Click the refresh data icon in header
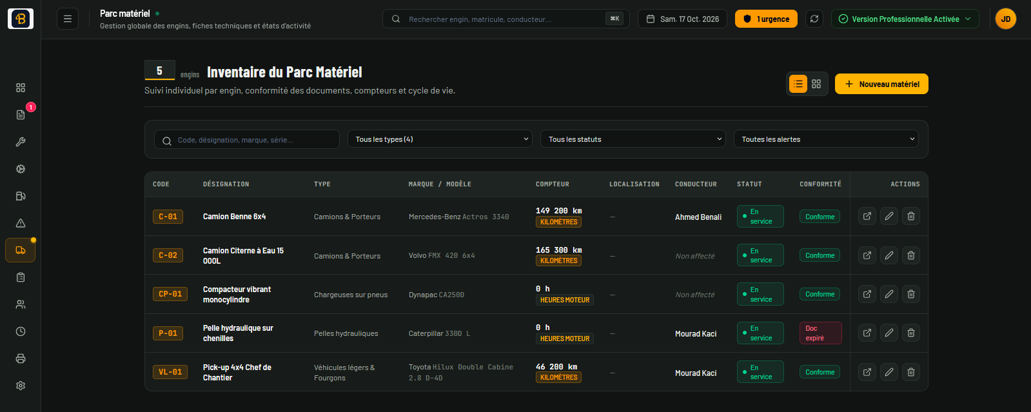This screenshot has height=412, width=1031. pos(814,19)
